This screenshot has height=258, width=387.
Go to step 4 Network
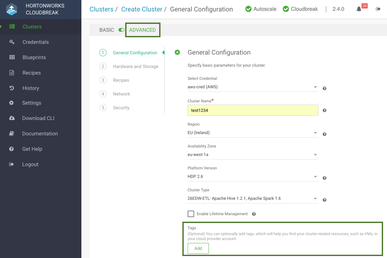point(115,94)
